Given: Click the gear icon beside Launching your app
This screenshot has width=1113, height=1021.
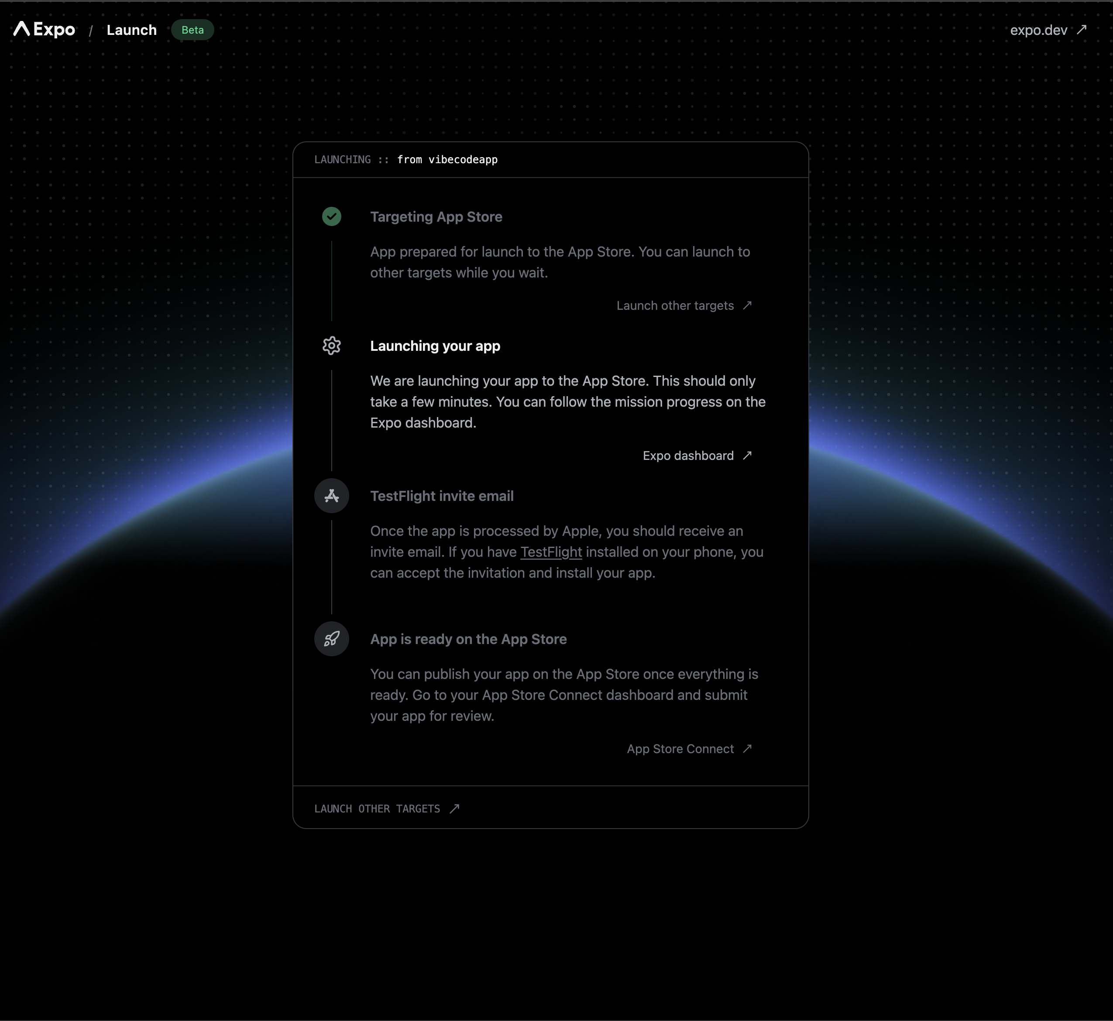Looking at the screenshot, I should (x=332, y=346).
